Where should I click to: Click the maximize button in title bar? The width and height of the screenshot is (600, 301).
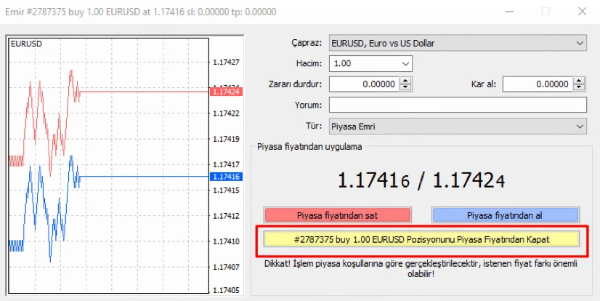click(546, 11)
